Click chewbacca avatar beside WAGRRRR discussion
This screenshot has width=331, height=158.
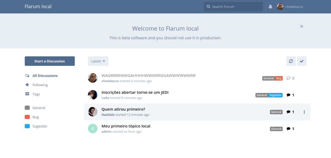coord(93,78)
